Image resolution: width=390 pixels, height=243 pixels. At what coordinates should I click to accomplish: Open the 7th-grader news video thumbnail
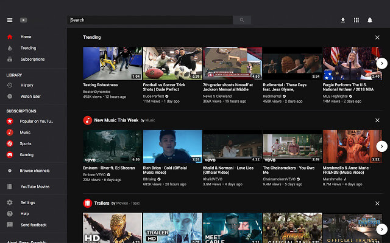[232, 63]
